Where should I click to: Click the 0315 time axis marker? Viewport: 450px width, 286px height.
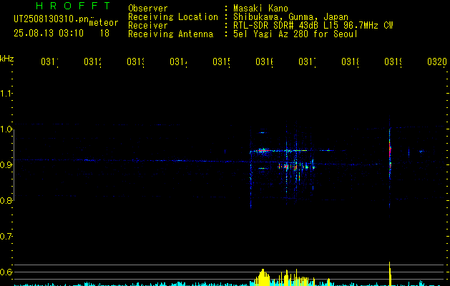221,61
